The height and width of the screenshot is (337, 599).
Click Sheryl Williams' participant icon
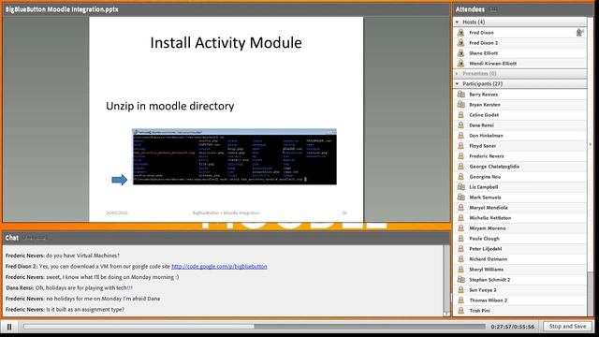(461, 270)
